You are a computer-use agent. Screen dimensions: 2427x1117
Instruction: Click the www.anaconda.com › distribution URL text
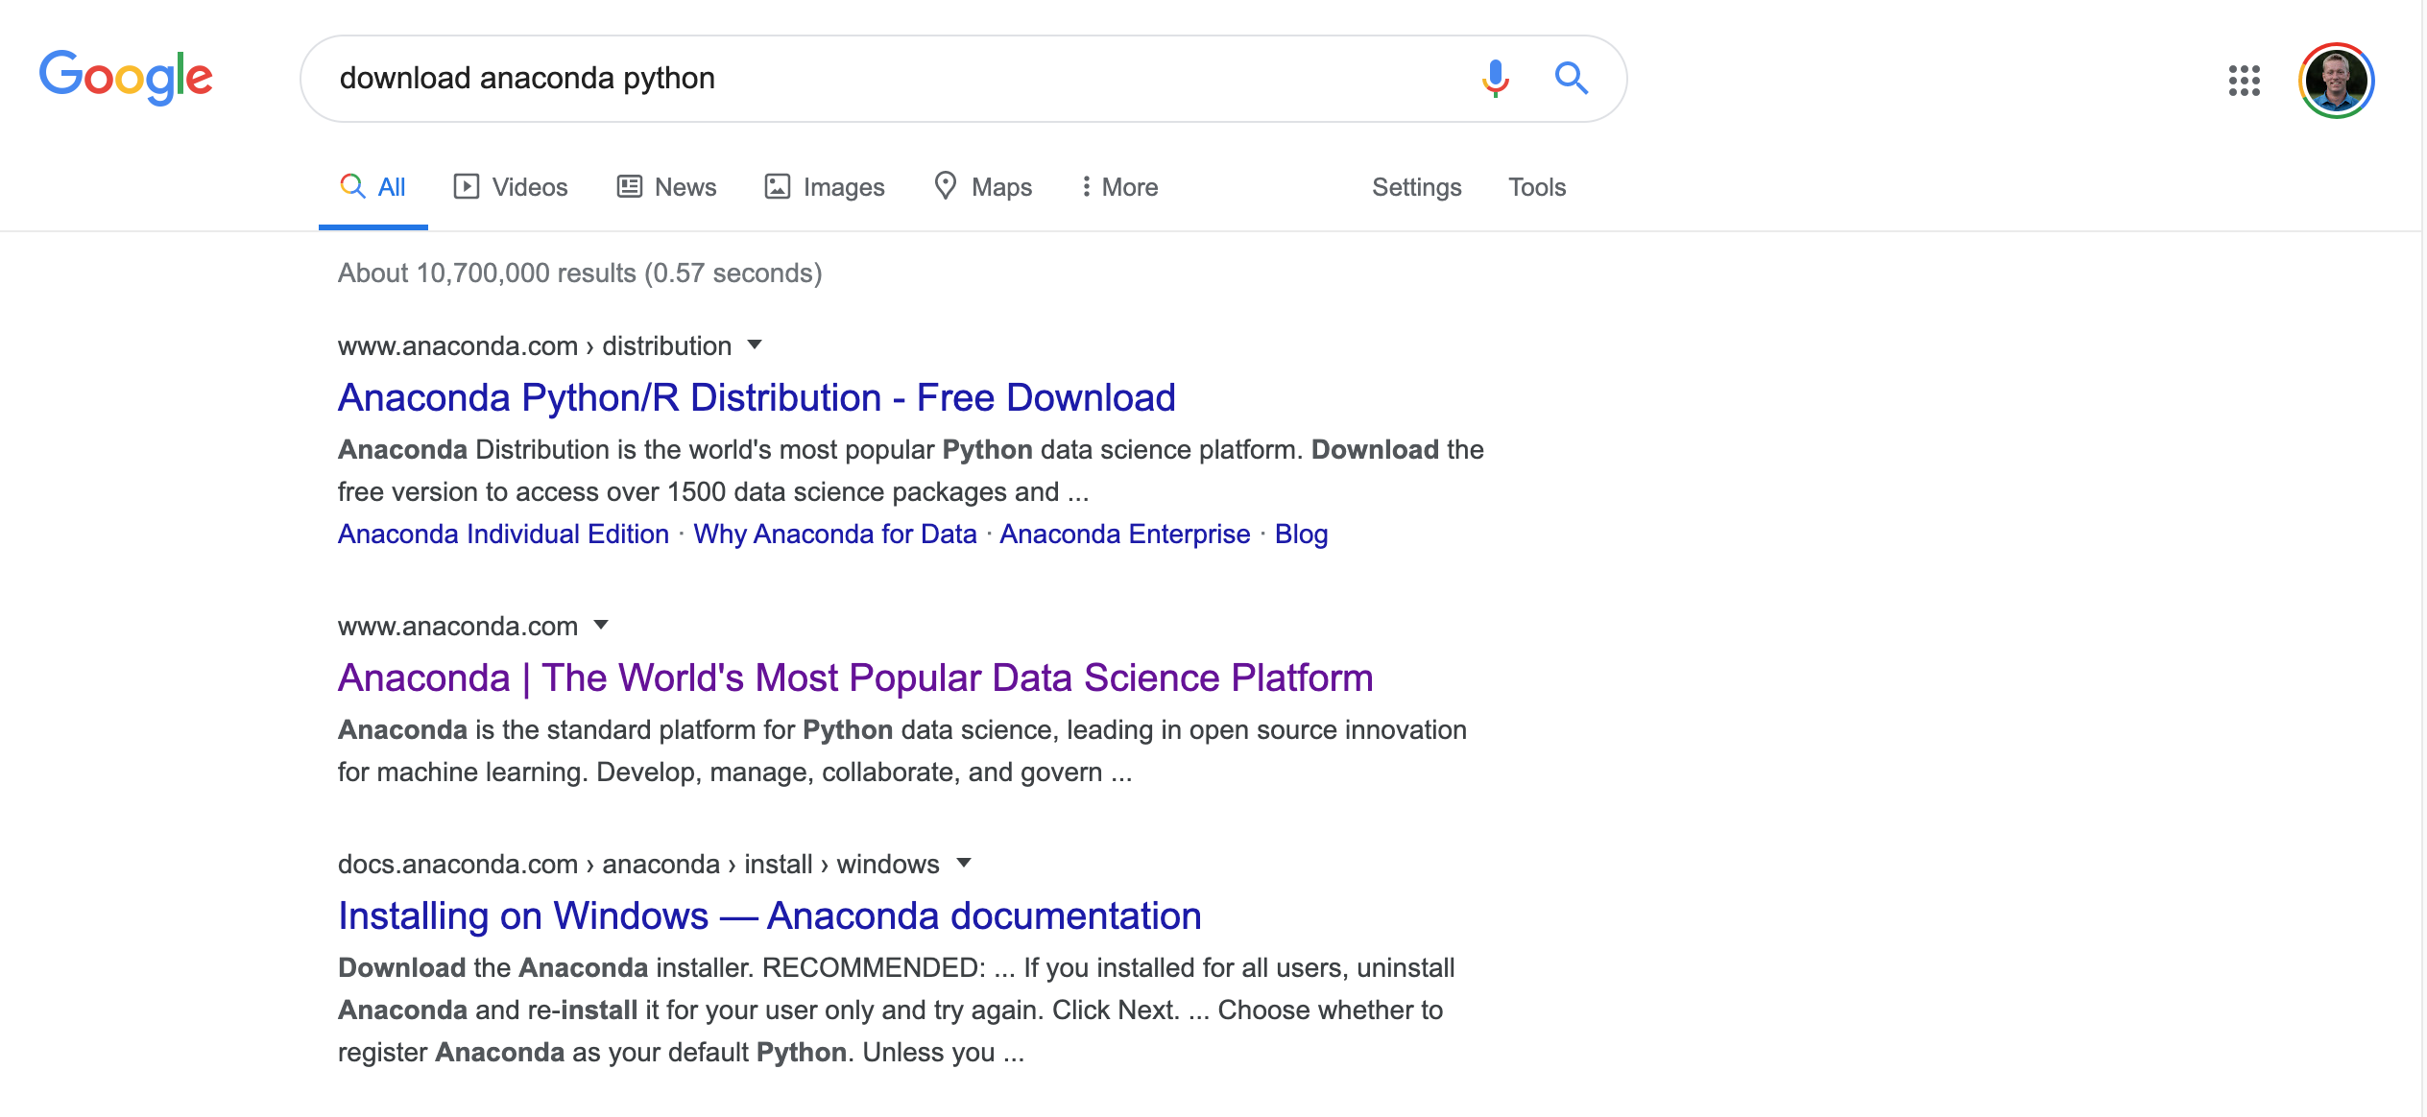pos(535,345)
